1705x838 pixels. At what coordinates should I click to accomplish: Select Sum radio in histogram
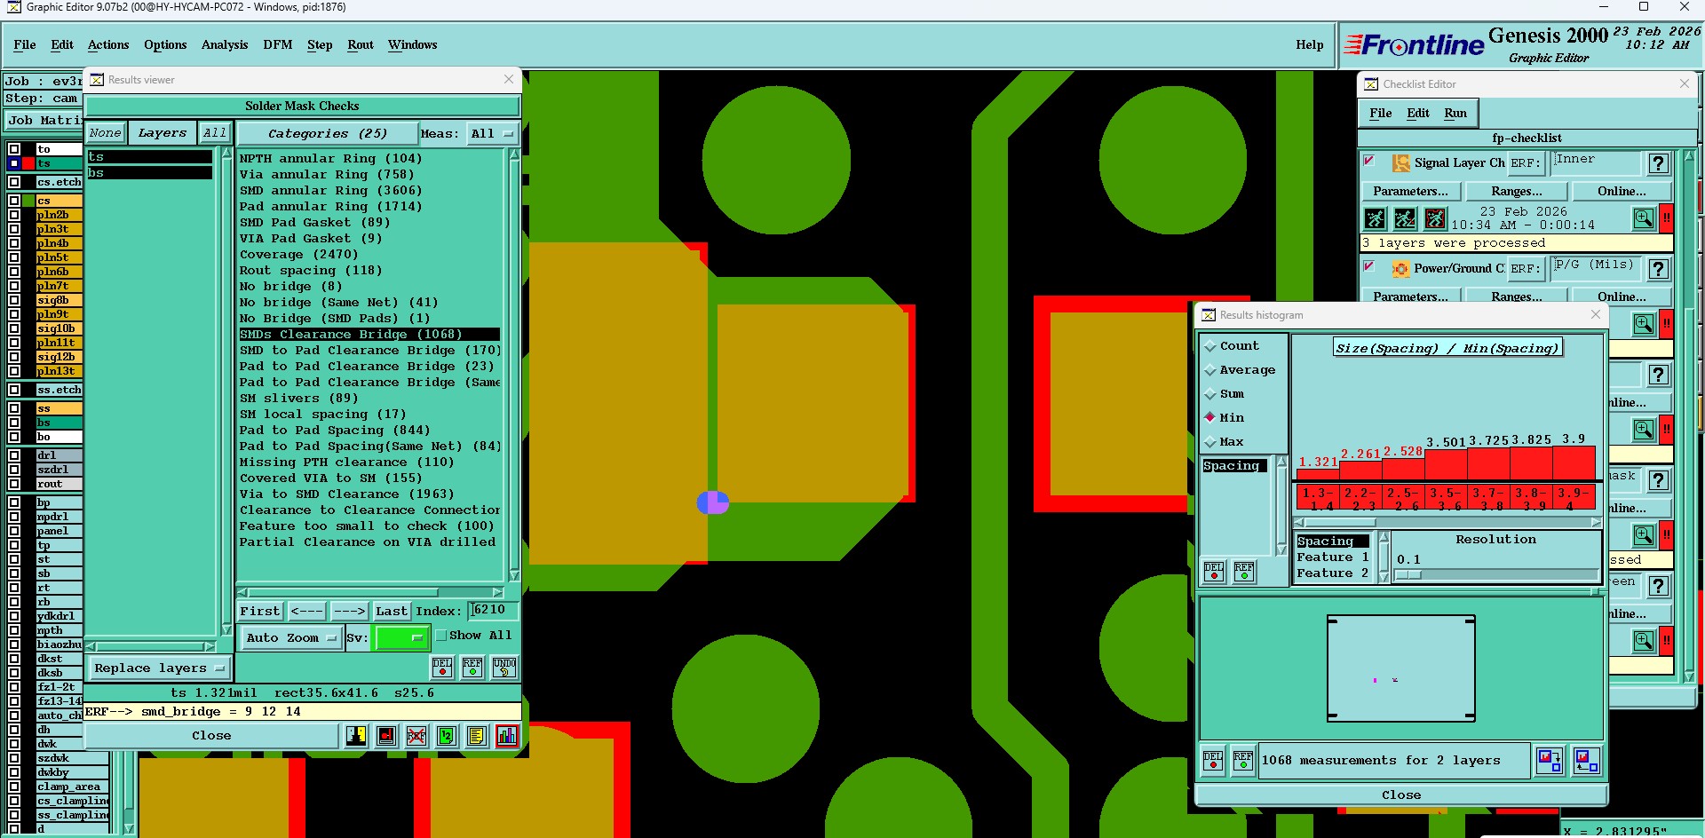pos(1209,394)
